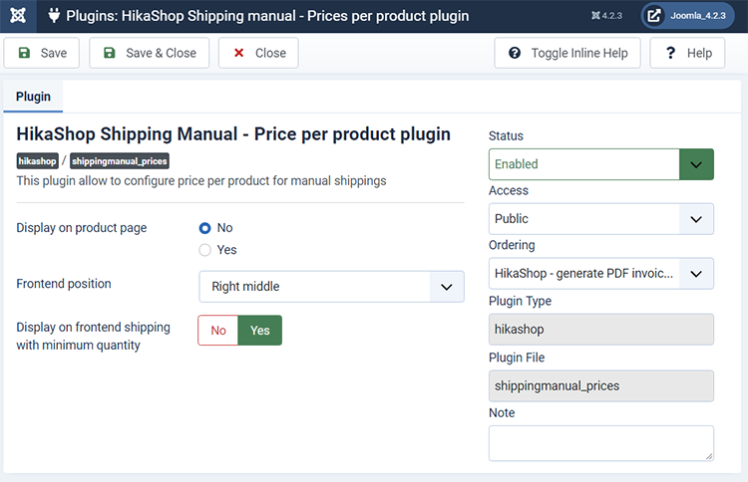Select Yes for Display on product page
The image size is (748, 482).
(x=204, y=250)
